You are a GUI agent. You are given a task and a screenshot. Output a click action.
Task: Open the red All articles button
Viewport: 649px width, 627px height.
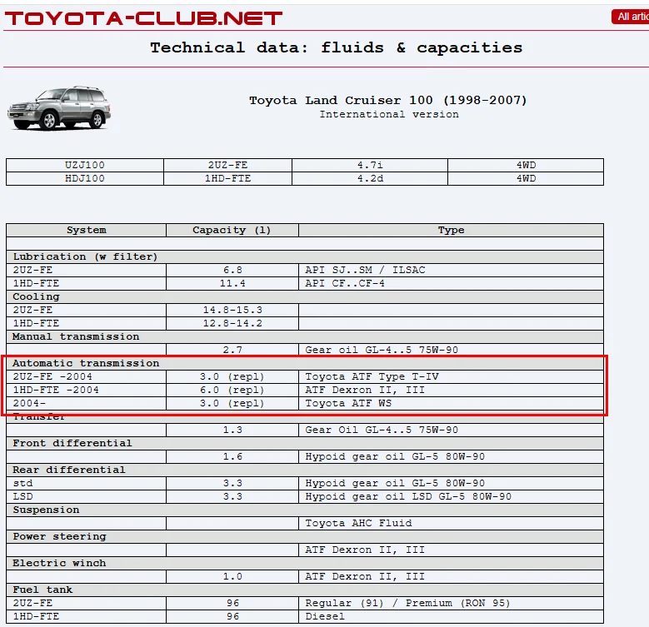click(631, 17)
